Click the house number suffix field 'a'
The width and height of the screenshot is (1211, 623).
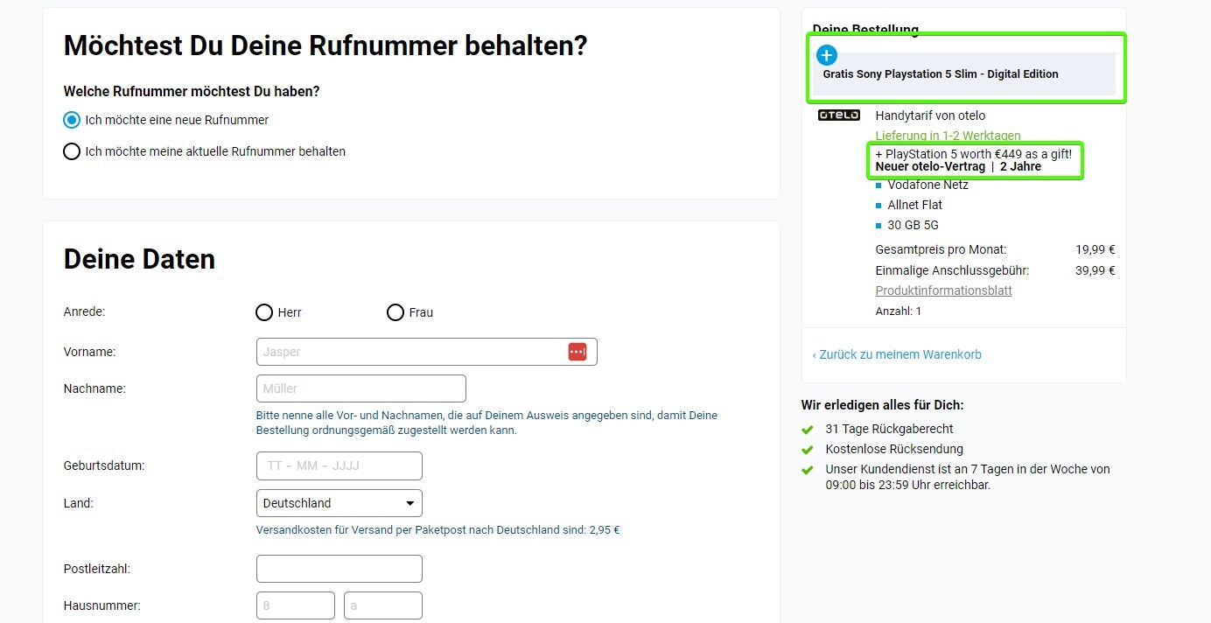[382, 605]
